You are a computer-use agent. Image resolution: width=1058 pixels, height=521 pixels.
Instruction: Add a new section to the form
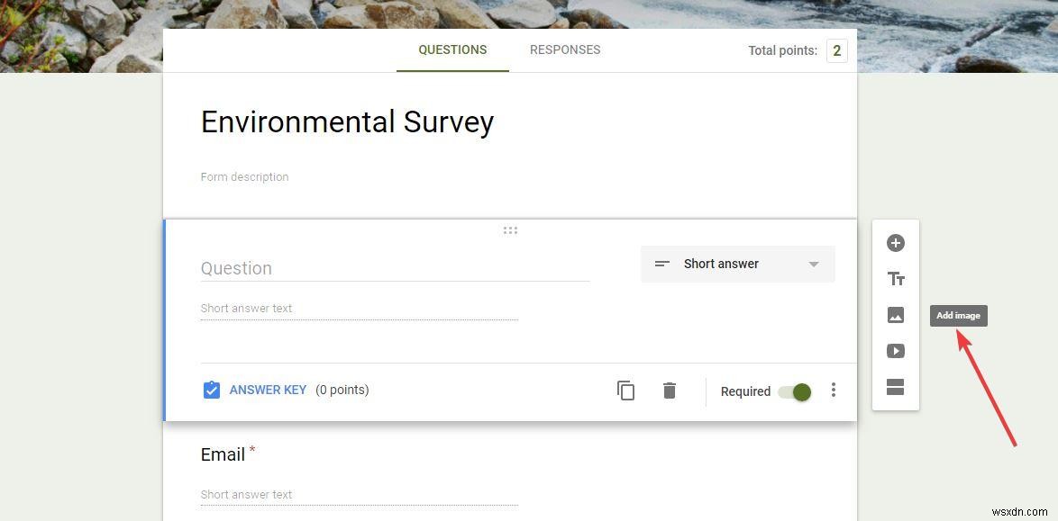coord(896,387)
